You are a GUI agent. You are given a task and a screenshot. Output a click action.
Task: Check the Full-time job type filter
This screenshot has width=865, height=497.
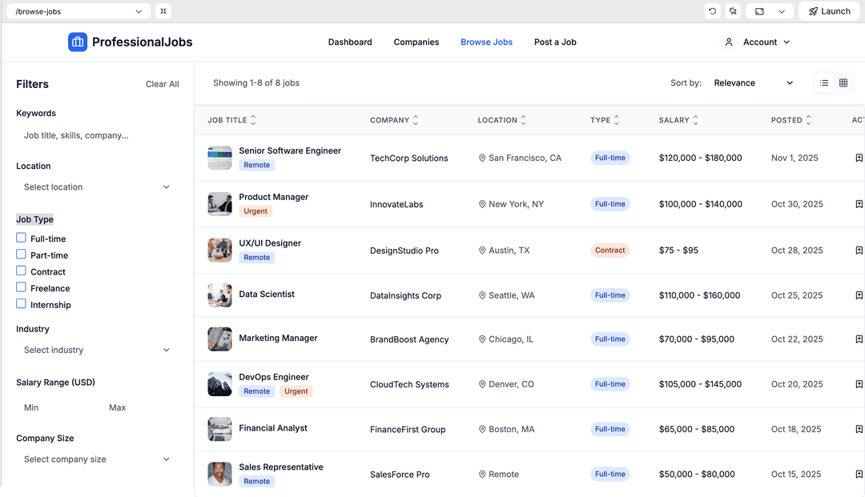click(22, 238)
